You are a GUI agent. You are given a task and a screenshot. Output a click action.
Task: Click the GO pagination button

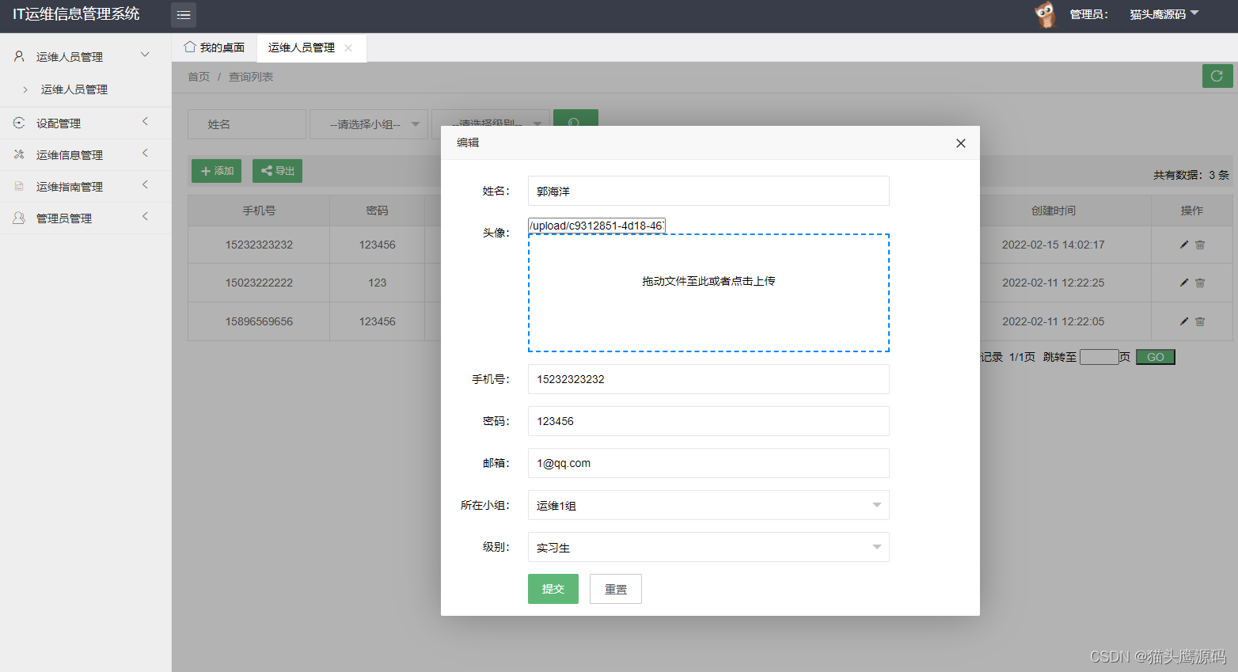pos(1156,357)
